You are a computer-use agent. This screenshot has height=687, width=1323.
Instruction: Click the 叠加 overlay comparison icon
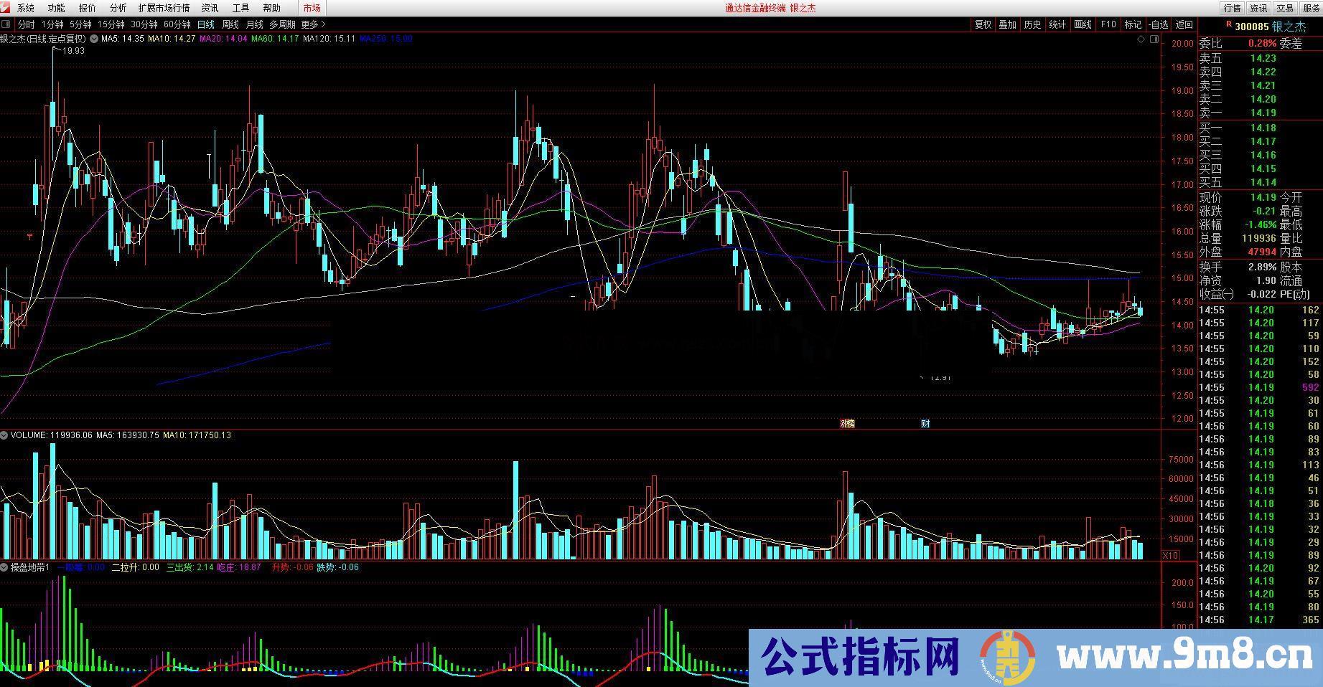(1007, 24)
